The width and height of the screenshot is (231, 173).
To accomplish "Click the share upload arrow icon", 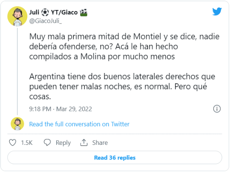I will (84, 143).
